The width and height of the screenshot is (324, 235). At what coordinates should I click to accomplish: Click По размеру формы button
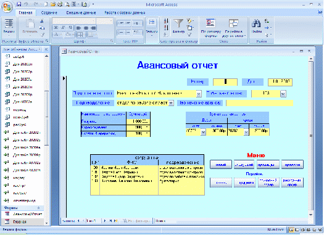point(211,28)
